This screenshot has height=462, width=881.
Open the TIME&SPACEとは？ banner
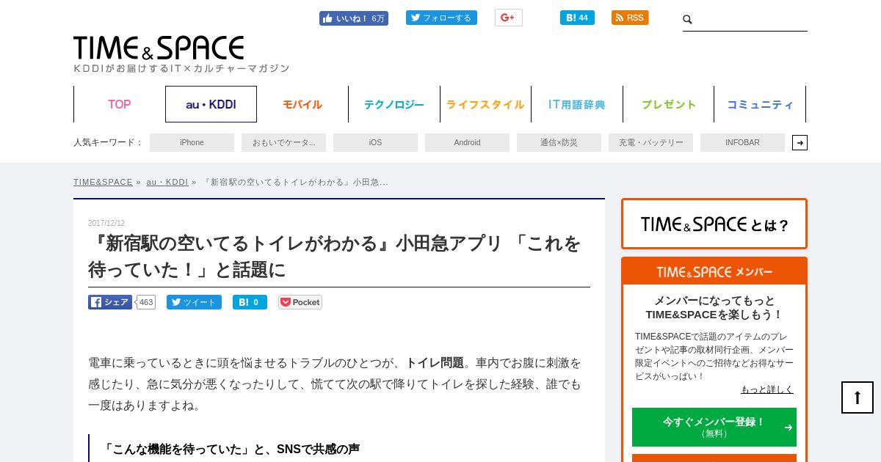tap(714, 224)
